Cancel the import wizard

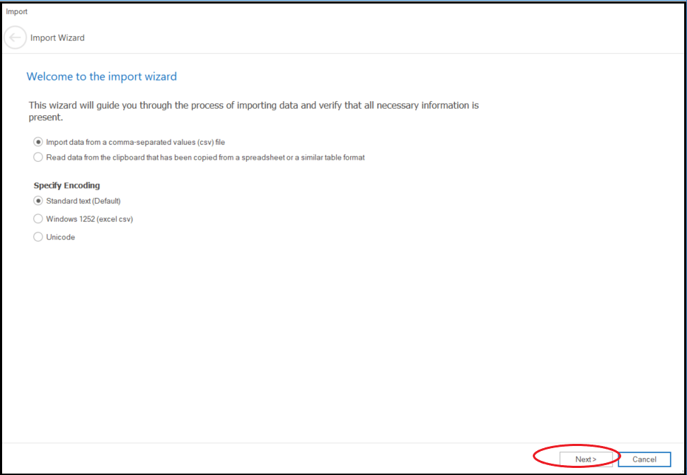[644, 459]
